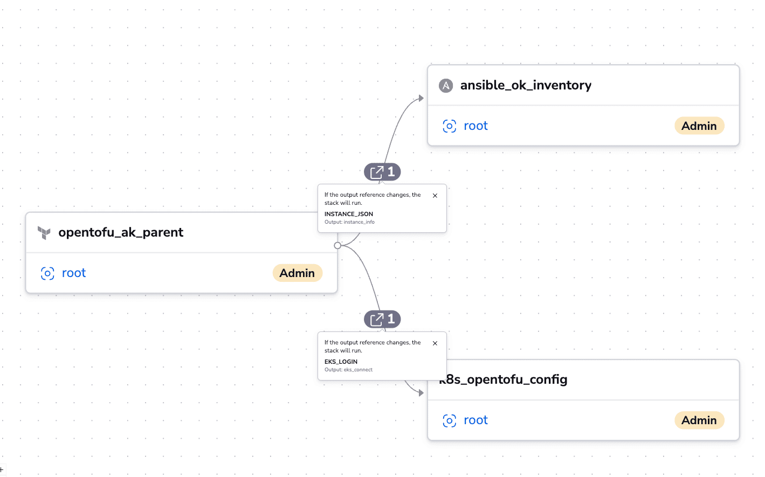This screenshot has width=765, height=477.
Task: Click the OpenTofu logo on opentofu_ak_parent card
Action: [44, 233]
